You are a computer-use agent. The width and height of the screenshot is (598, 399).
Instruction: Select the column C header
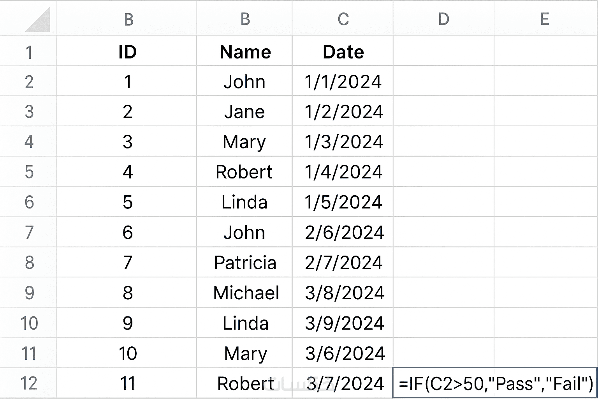tap(343, 19)
